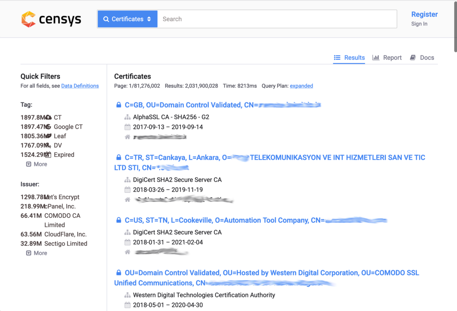Image resolution: width=457 pixels, height=311 pixels.
Task: Open the Data Definitions link
Action: [80, 86]
